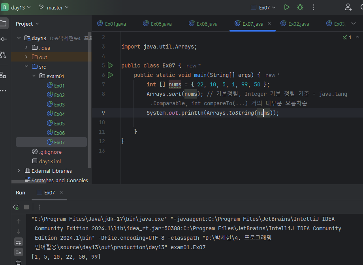Open the Ex07 run configuration dropdown

[x=264, y=7]
